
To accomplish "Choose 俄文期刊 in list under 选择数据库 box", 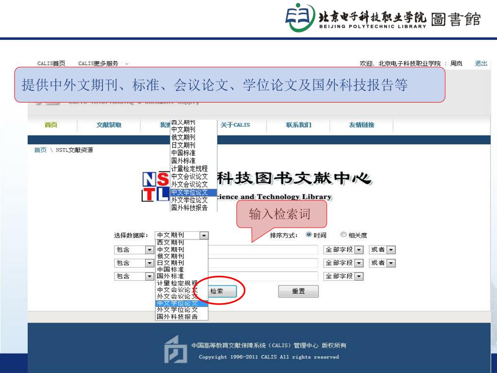I will 182,256.
